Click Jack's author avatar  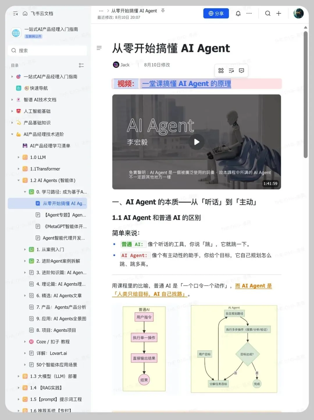(x=116, y=65)
